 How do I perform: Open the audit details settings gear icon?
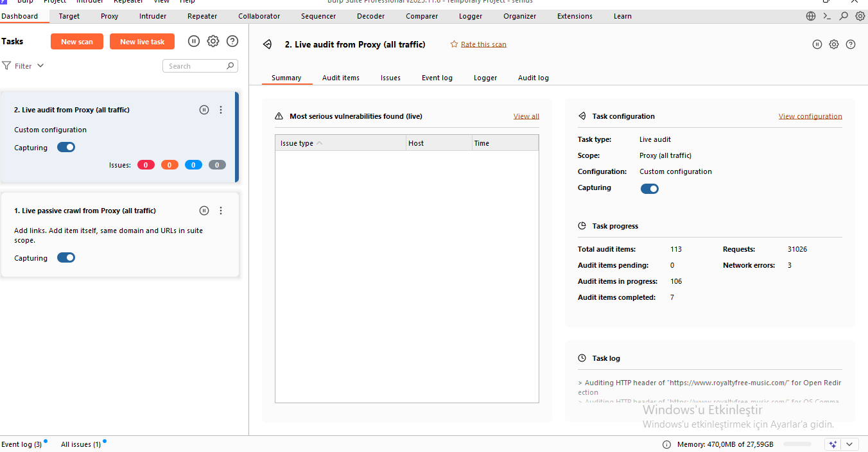click(x=834, y=44)
